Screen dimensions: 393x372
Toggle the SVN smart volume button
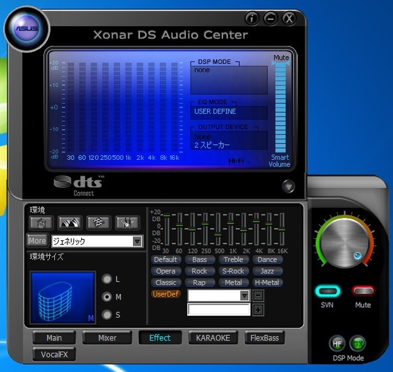(x=328, y=291)
